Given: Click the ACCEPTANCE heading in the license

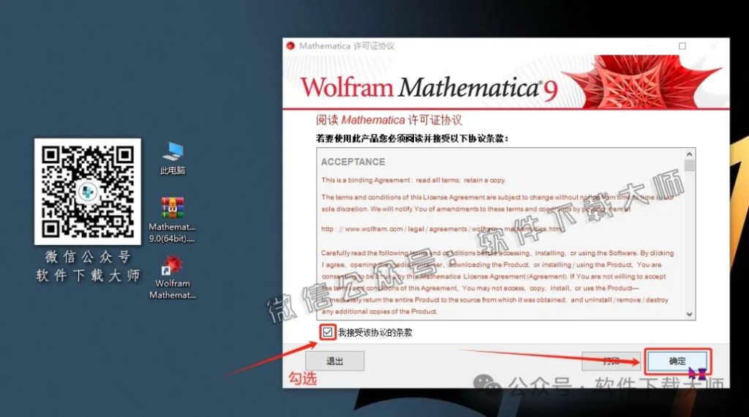Looking at the screenshot, I should [x=353, y=162].
